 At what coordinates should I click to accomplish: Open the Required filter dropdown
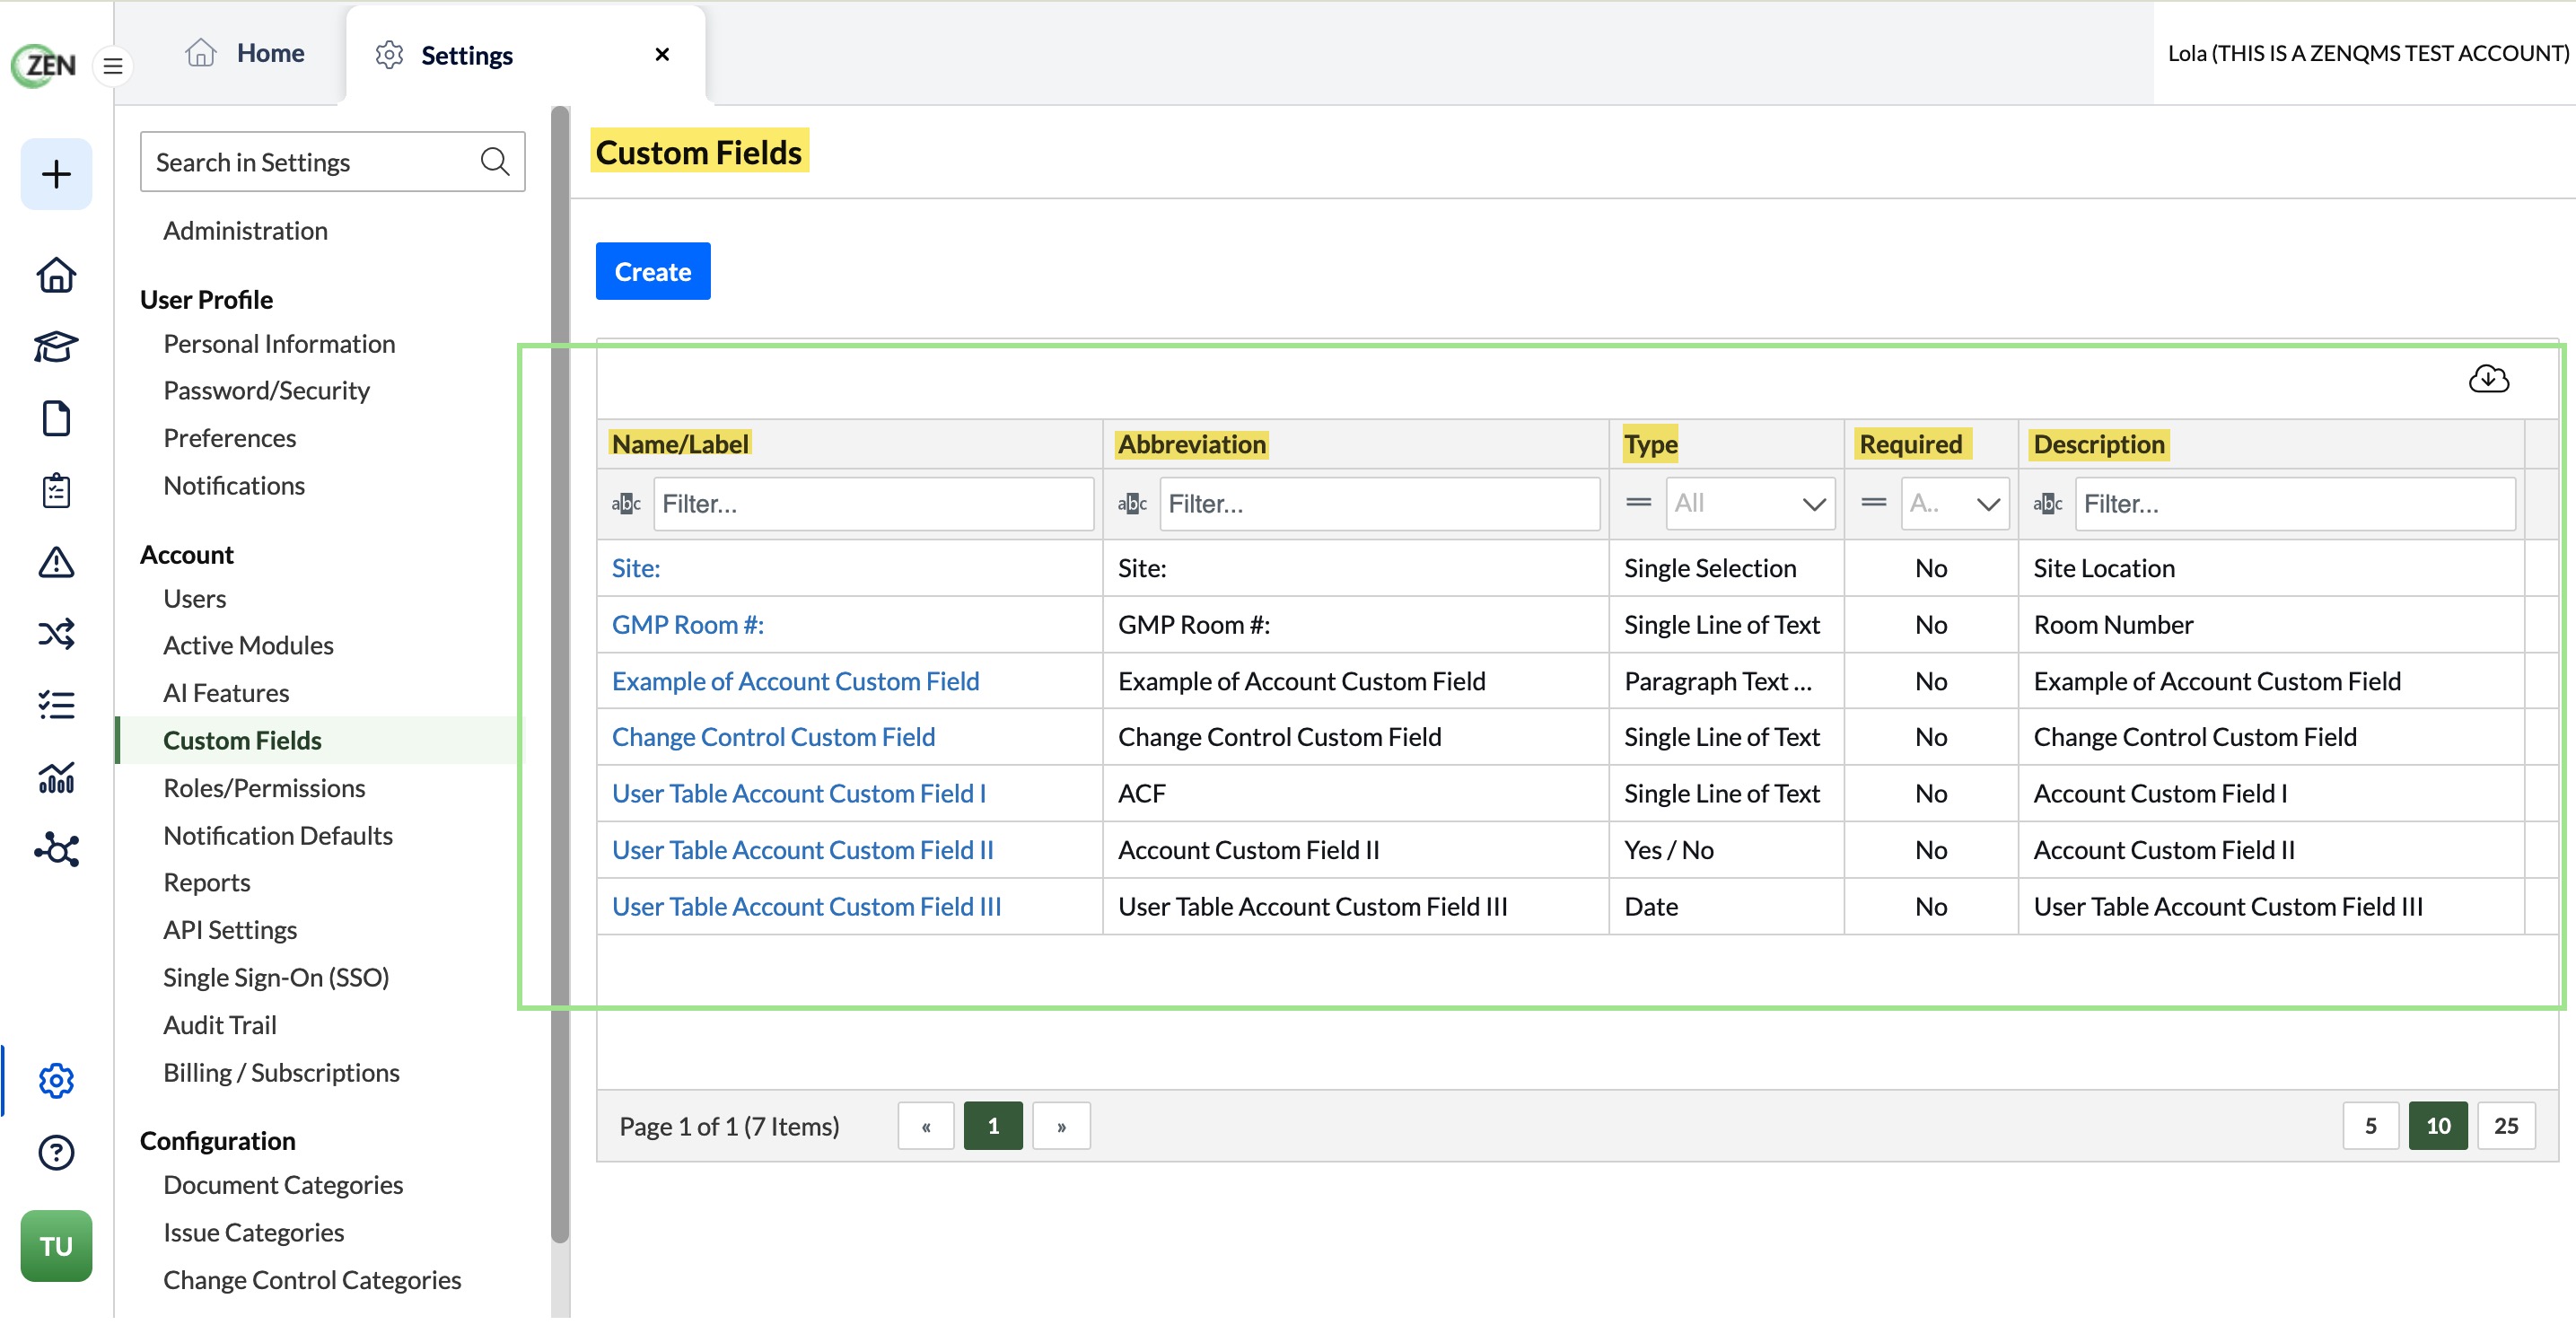(1954, 504)
